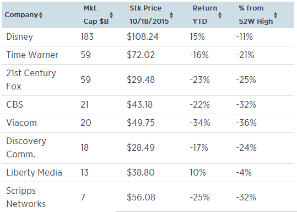Viewport: 297px width, 212px height.
Task: Click the % from 52W High header label
Action: [x=256, y=14]
